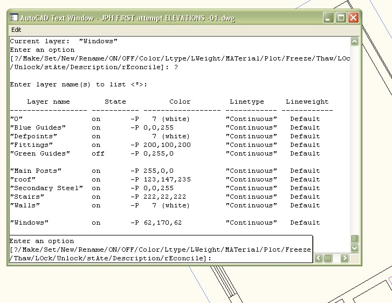Click the vertical scrollbar down arrow
392x303 pixels.
[354, 248]
